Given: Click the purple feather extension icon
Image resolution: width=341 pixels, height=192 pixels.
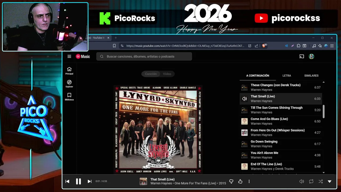Looking at the screenshot, I should (x=293, y=46).
